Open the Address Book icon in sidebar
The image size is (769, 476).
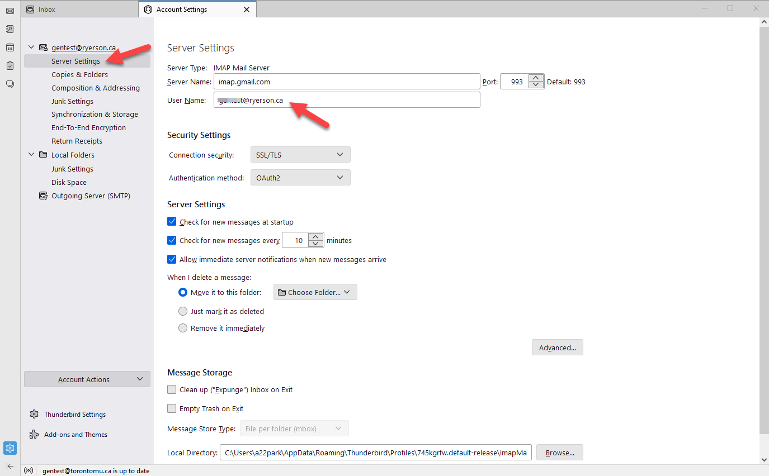(10, 29)
